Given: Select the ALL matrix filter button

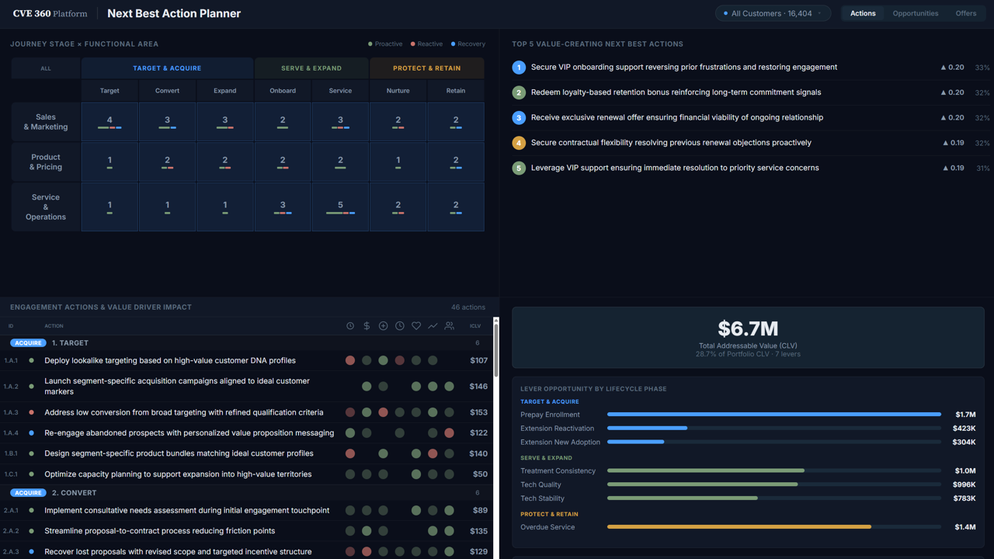Looking at the screenshot, I should (x=46, y=68).
